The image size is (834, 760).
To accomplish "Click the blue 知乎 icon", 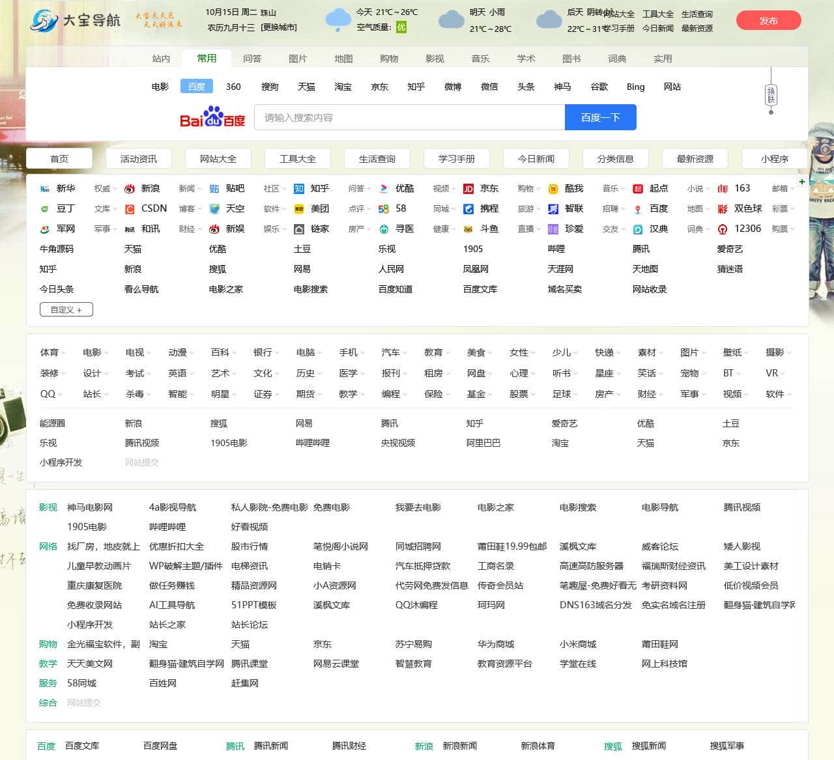I will [299, 189].
